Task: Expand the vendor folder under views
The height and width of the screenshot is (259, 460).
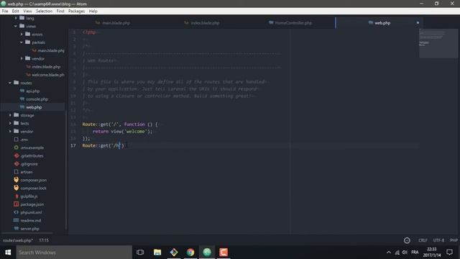Action: 22,58
